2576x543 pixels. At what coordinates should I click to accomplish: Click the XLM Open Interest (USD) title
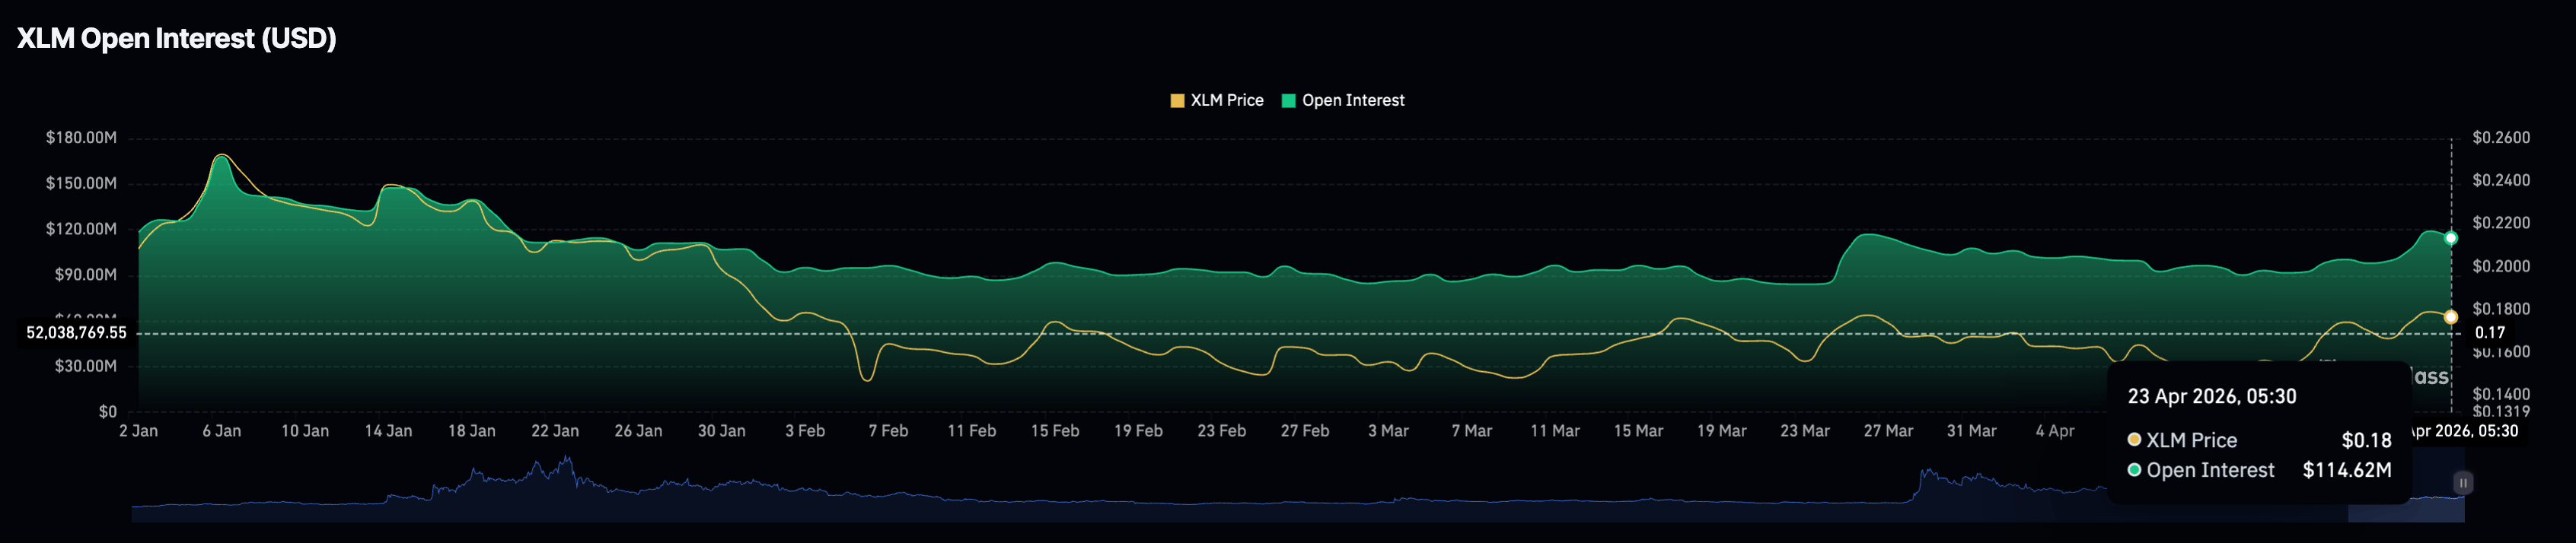177,39
